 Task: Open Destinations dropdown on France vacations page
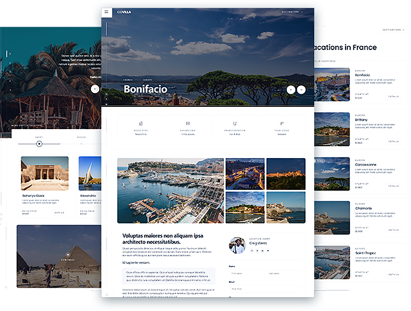pyautogui.click(x=393, y=30)
